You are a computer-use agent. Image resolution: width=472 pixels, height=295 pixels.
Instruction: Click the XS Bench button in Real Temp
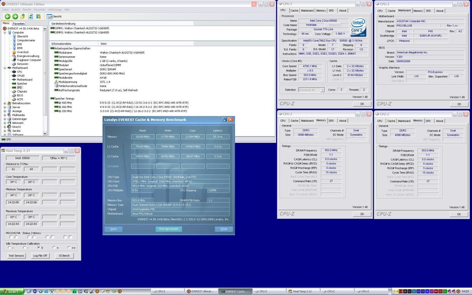pos(64,256)
